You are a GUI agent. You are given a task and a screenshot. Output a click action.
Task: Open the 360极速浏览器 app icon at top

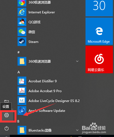pyautogui.click(x=22, y=3)
